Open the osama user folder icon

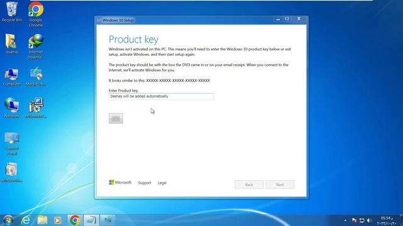coord(11,44)
